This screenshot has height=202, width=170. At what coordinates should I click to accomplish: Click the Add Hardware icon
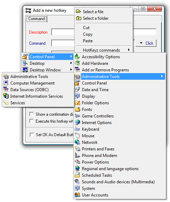(x=77, y=63)
